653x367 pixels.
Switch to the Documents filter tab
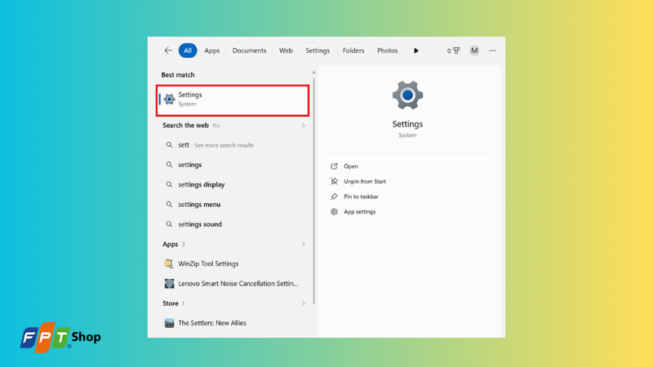click(249, 51)
